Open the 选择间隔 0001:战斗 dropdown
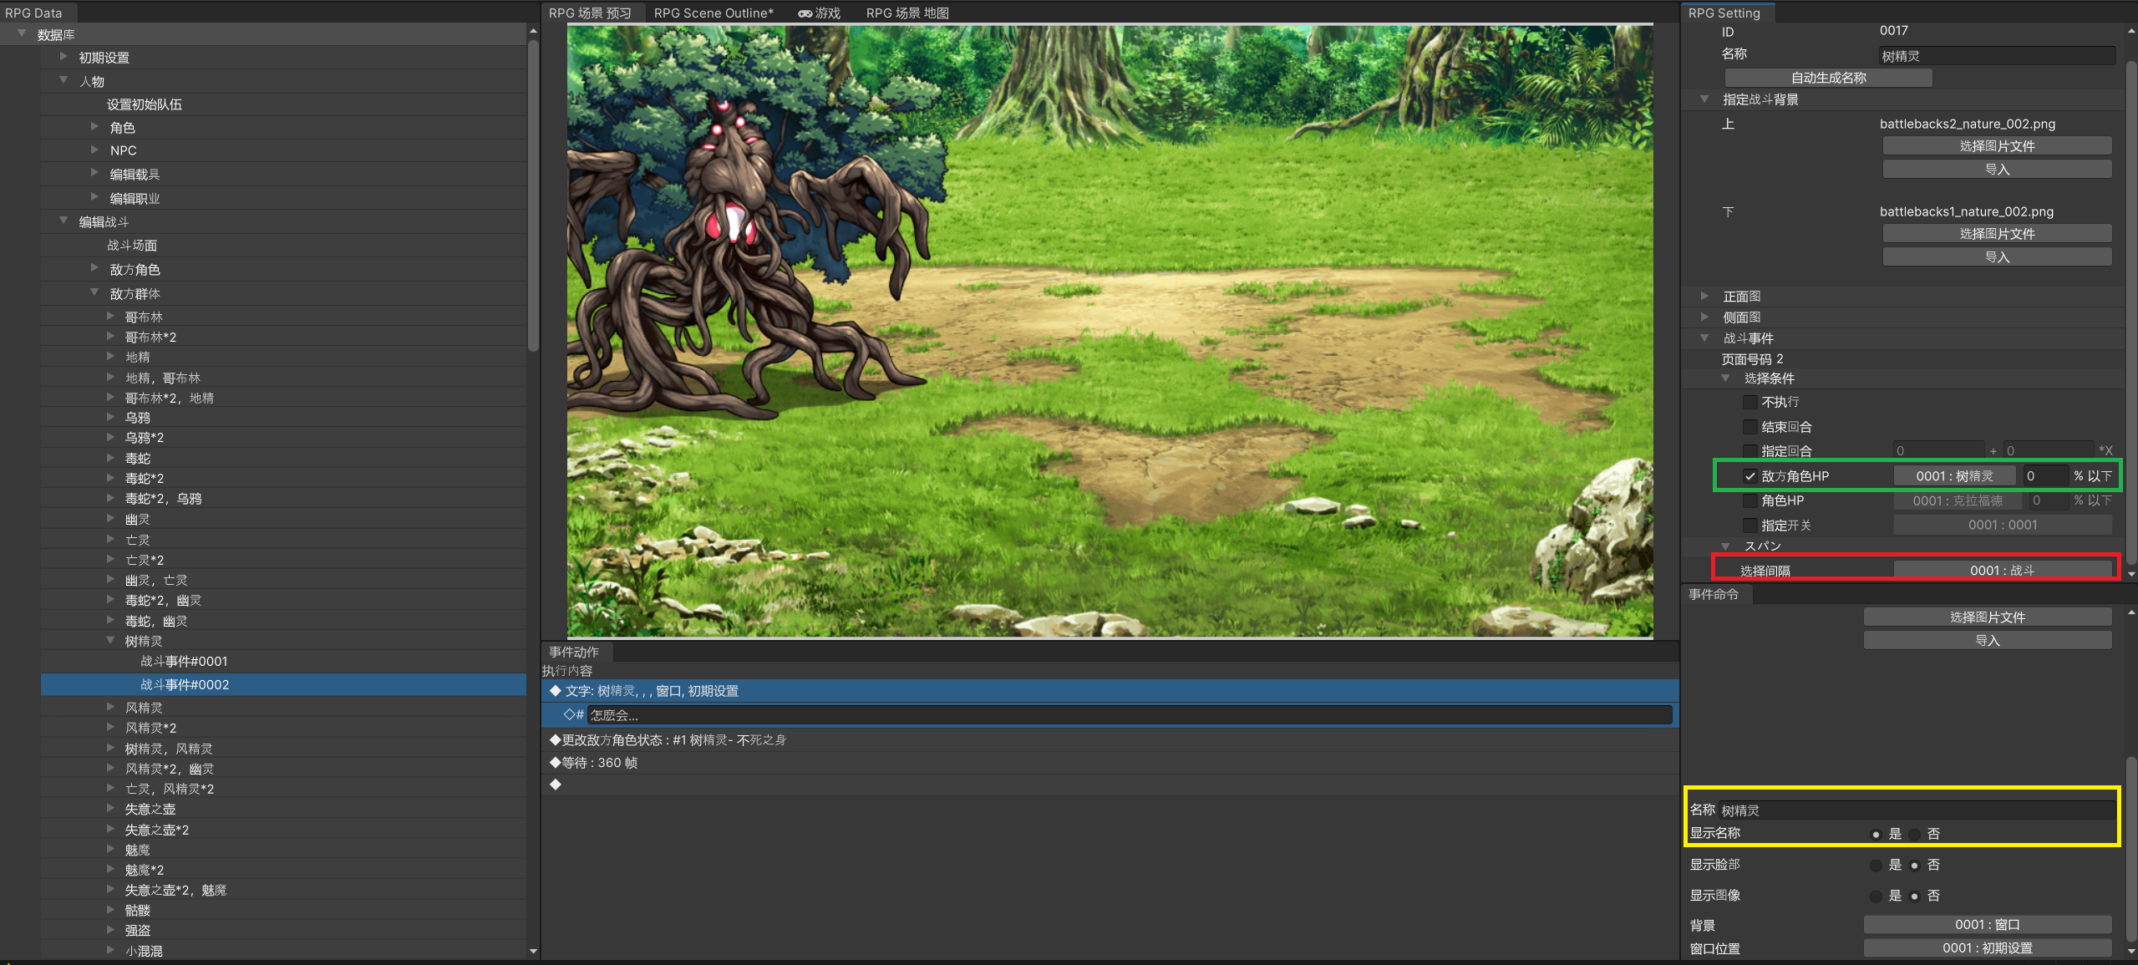Image resolution: width=2138 pixels, height=965 pixels. [x=2002, y=571]
